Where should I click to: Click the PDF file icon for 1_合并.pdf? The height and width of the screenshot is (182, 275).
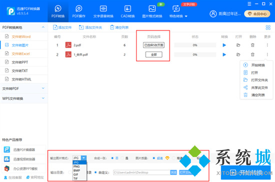(68, 54)
